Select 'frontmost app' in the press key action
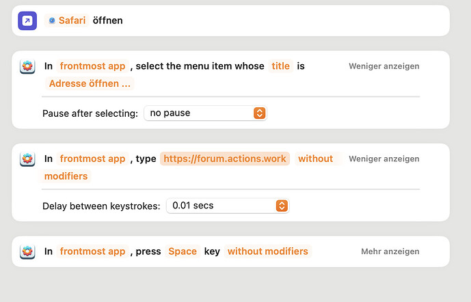The image size is (471, 302). (92, 251)
